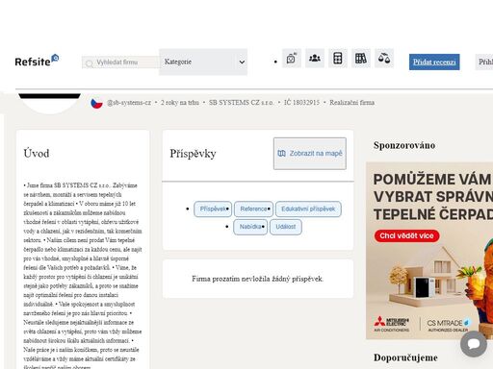Open the chat bubble widget
The height and width of the screenshot is (369, 493).
474,344
